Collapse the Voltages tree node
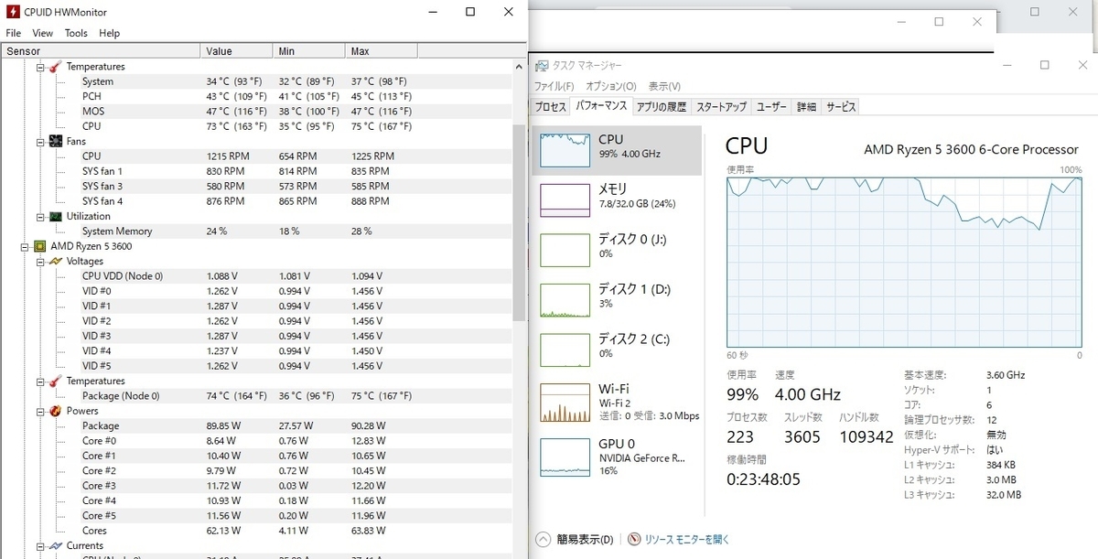The height and width of the screenshot is (559, 1098). pos(40,262)
